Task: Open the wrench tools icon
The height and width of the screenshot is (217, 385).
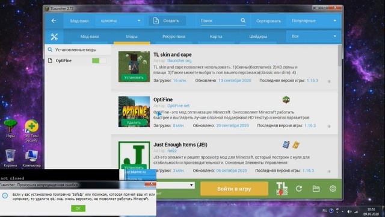Action: click(x=54, y=37)
